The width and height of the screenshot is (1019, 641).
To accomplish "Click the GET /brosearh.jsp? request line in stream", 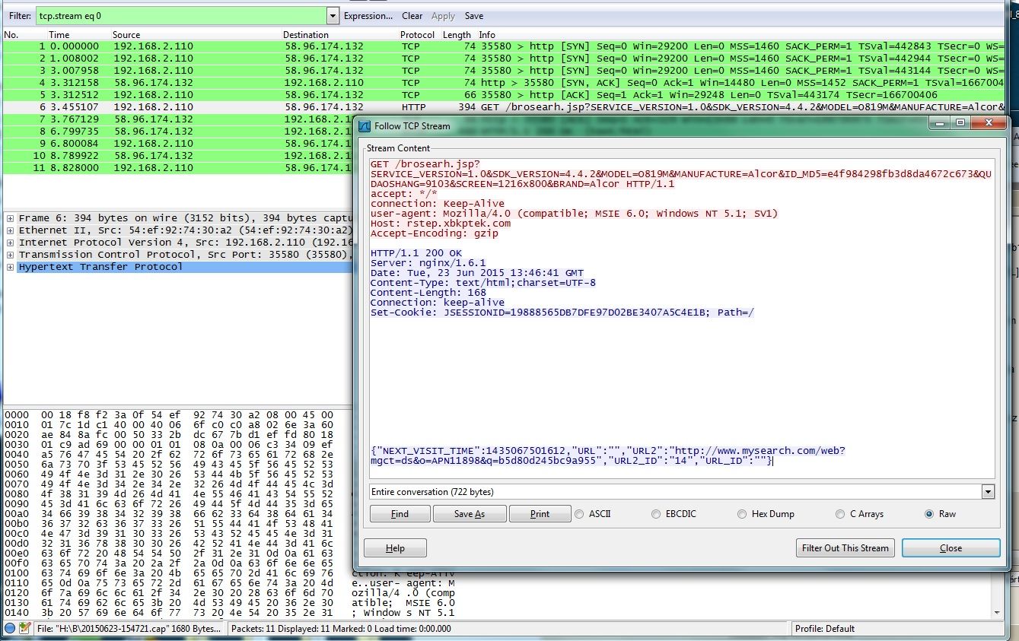I will point(425,164).
